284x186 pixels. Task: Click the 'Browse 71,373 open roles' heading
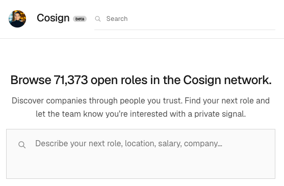pos(141,80)
